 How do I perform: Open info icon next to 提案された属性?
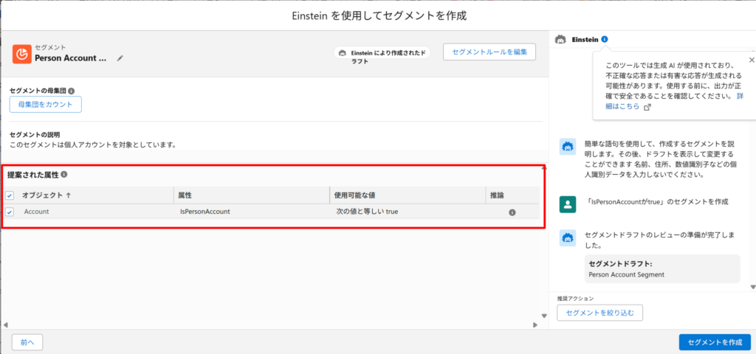(63, 175)
